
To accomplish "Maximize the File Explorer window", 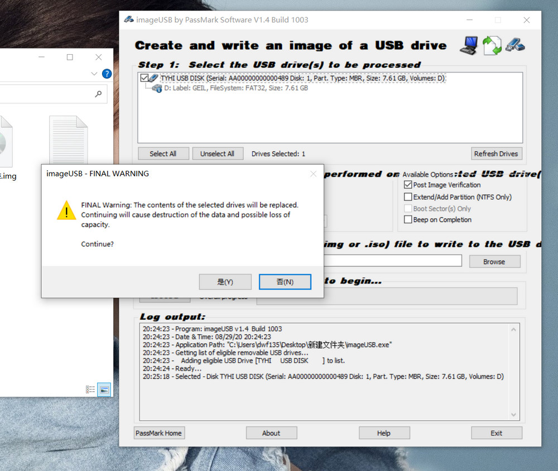I will pos(70,57).
